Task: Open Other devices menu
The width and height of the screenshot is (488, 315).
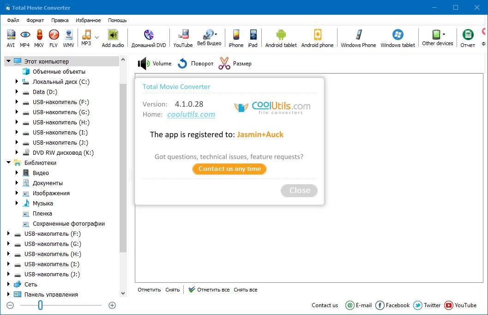Action: coord(437,37)
